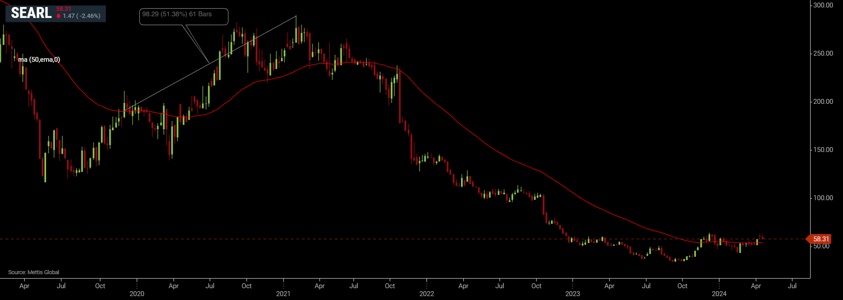Click the last Jul label on the time axis
The width and height of the screenshot is (843, 300).
pos(793,286)
